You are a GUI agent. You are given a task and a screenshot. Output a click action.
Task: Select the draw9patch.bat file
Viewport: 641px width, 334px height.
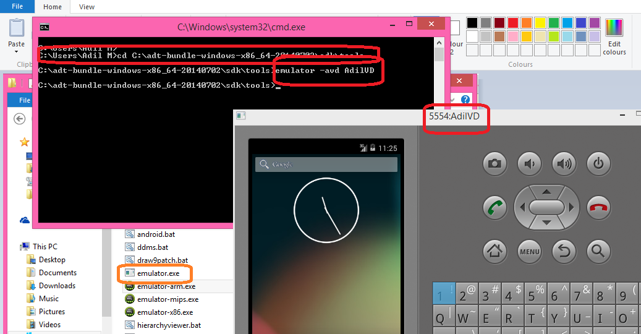point(163,260)
